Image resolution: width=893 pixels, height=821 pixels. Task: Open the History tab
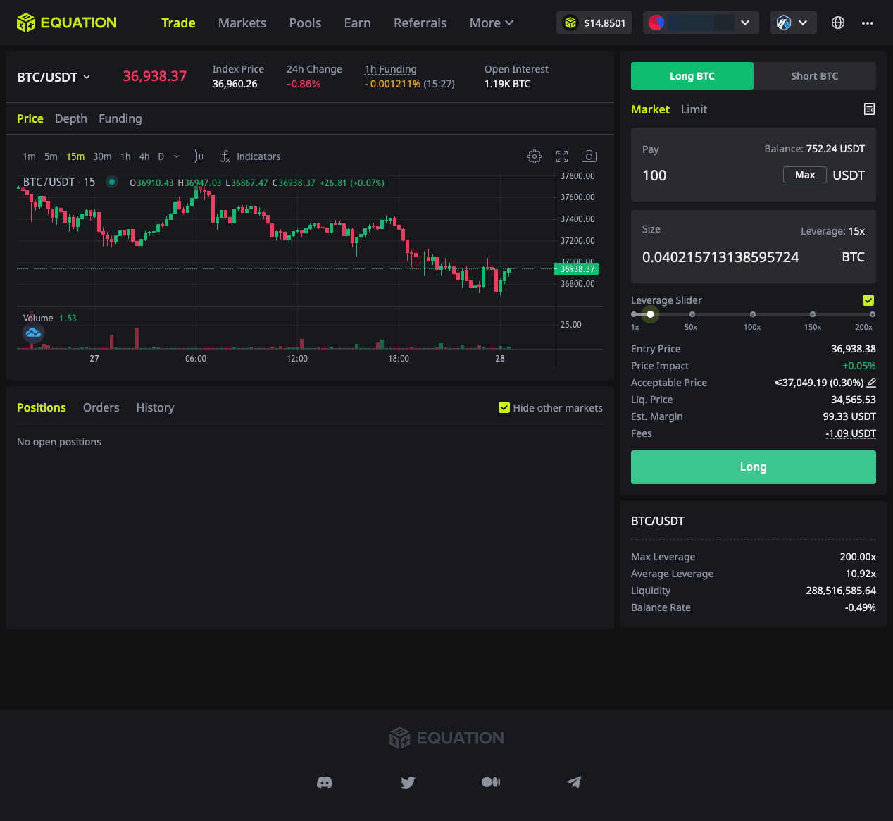(x=155, y=407)
